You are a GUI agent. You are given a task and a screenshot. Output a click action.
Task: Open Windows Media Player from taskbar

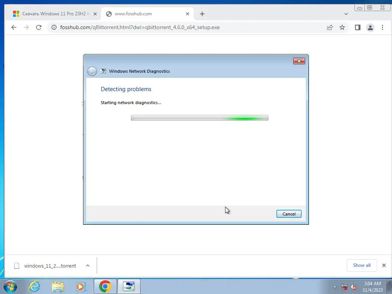coord(81,286)
